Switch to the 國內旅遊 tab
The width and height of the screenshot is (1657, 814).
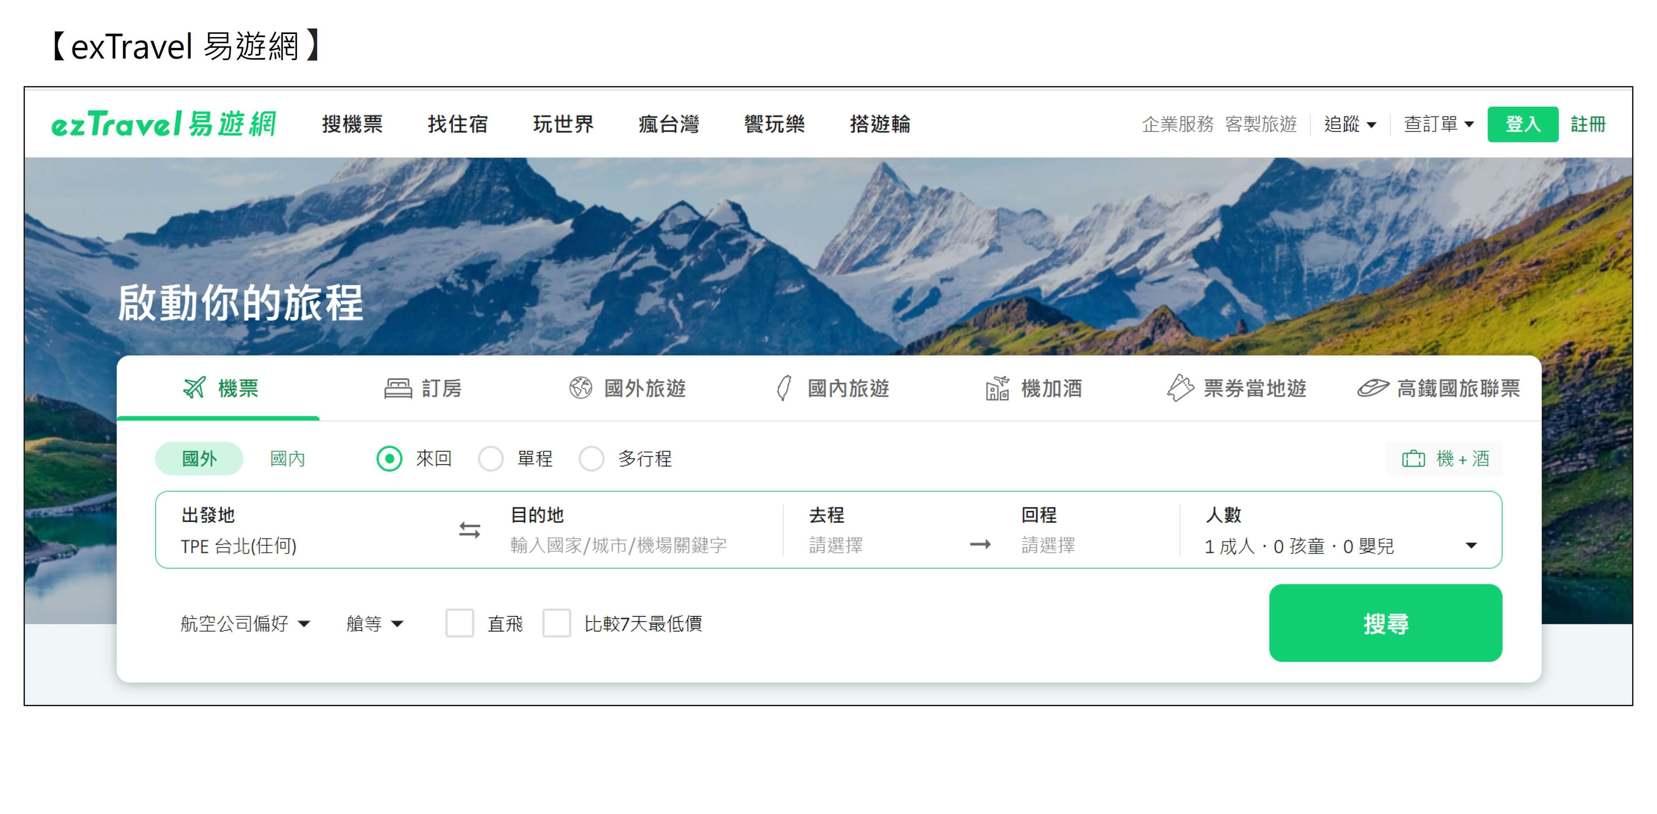coord(832,388)
